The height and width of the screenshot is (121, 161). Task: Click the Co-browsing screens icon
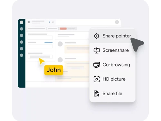tap(97, 65)
